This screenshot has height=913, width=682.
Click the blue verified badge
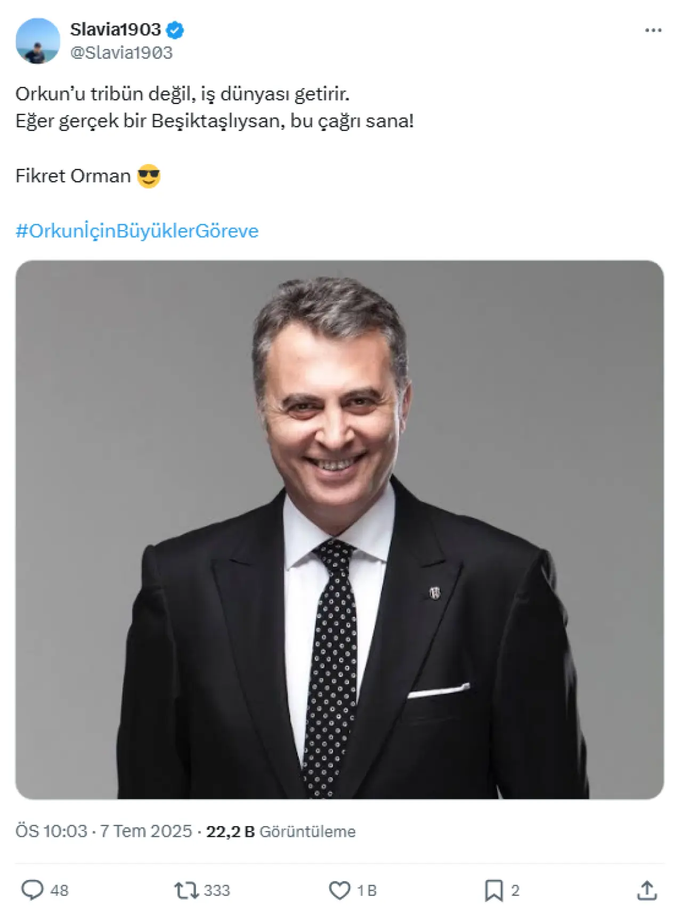175,30
